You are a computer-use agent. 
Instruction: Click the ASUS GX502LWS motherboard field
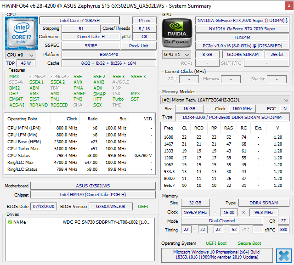(93, 186)
